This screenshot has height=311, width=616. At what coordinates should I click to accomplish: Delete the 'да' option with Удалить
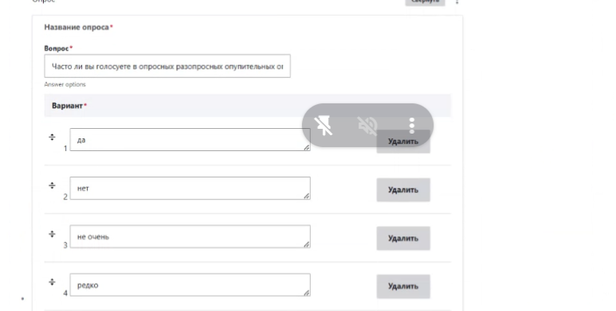[x=403, y=142]
